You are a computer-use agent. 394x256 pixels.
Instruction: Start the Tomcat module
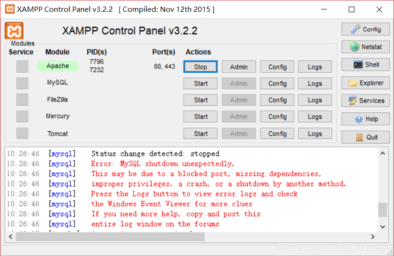click(x=201, y=134)
